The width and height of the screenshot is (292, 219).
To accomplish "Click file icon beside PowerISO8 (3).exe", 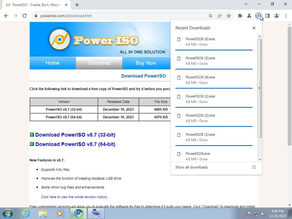I will tap(179, 97).
